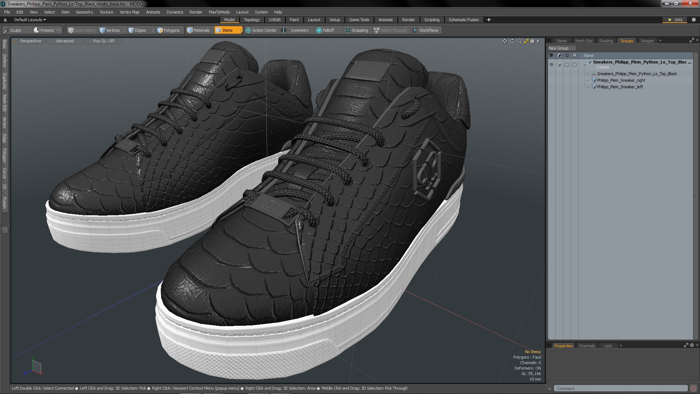Image resolution: width=700 pixels, height=394 pixels.
Task: Toggle visibility eye of Sneakers group
Action: click(551, 65)
